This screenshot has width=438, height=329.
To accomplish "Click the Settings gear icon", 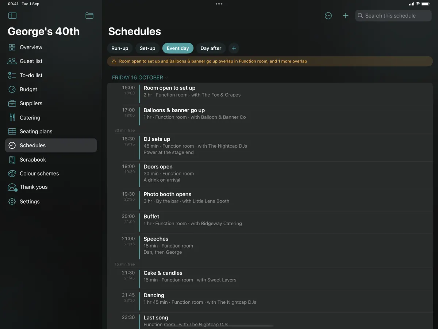I will tap(12, 201).
